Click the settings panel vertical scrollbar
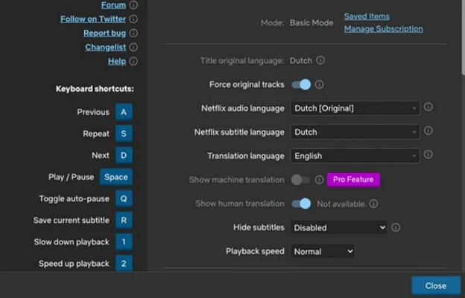 (x=464, y=37)
